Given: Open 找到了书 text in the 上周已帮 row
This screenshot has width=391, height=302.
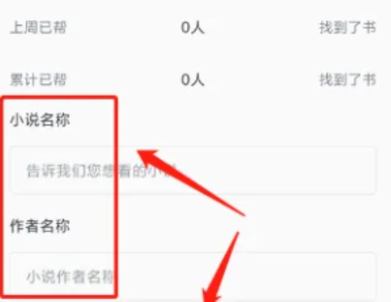Looking at the screenshot, I should [348, 27].
